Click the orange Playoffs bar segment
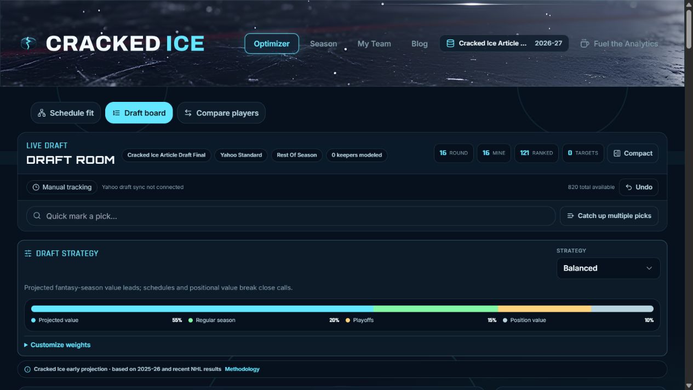The width and height of the screenshot is (693, 390). [x=545, y=309]
